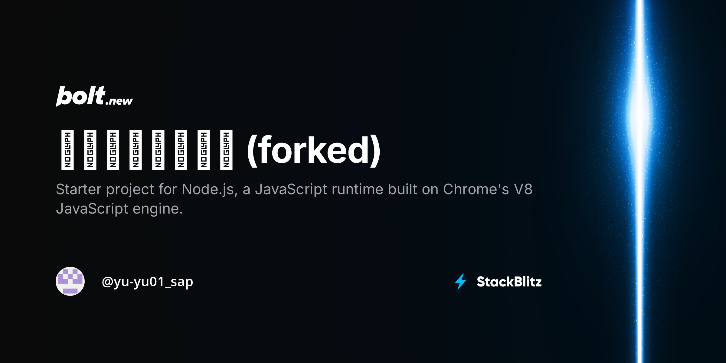
Task: Click "Chrome's V8" in the description
Action: 487,190
